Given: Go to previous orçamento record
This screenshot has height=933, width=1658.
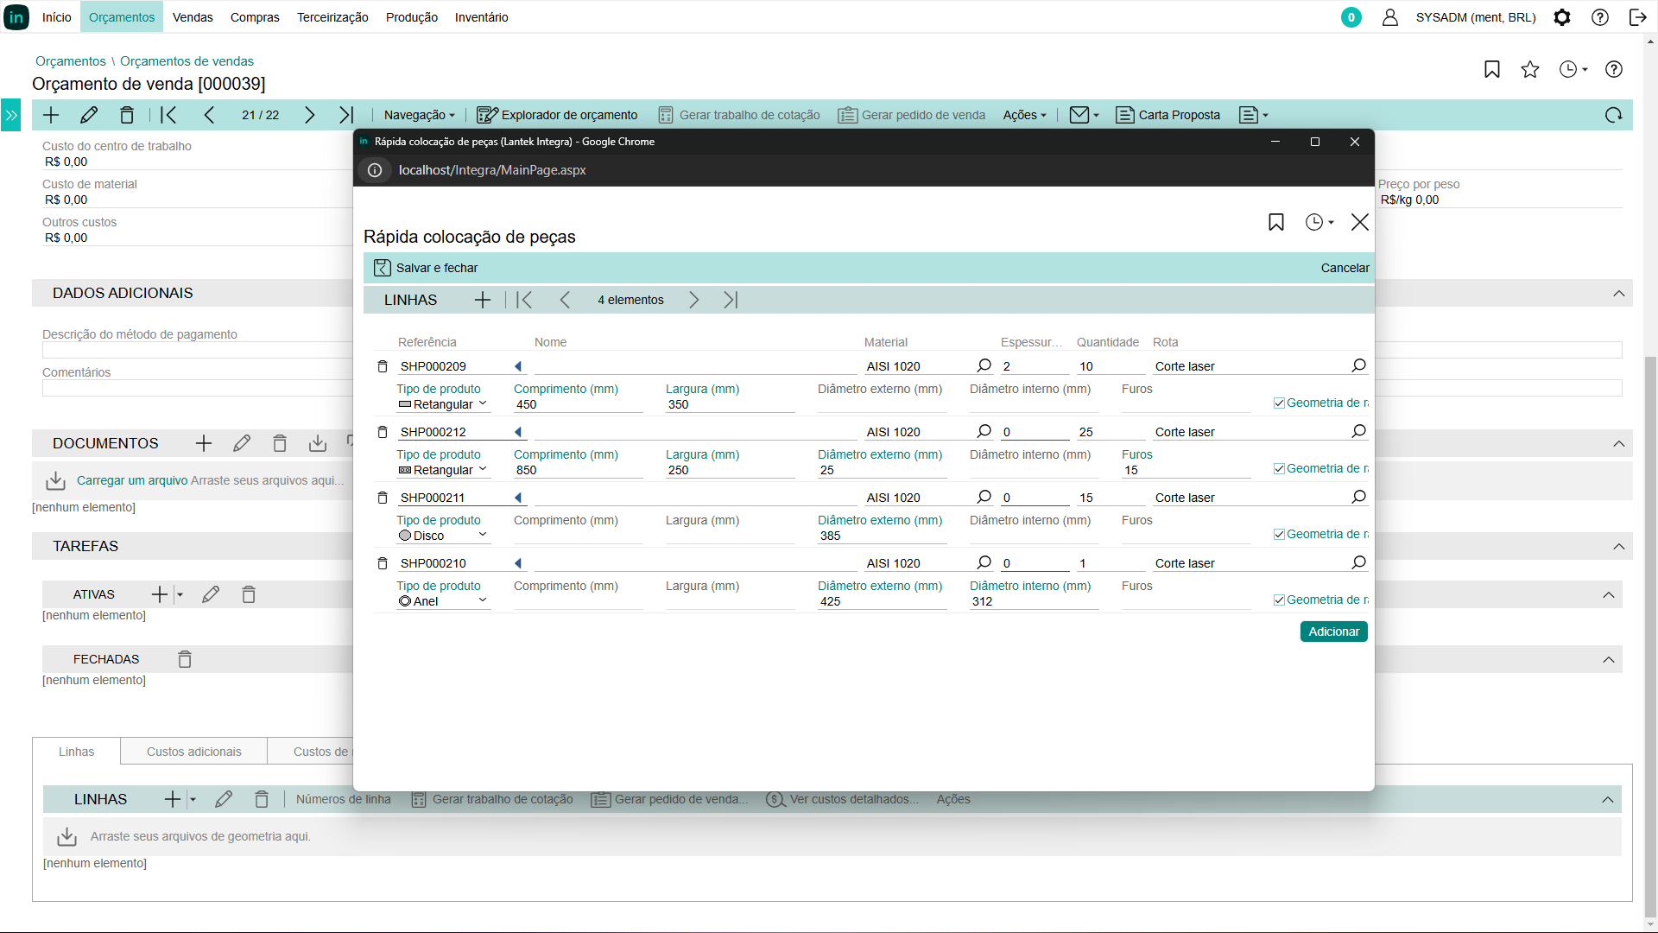Looking at the screenshot, I should click(209, 115).
